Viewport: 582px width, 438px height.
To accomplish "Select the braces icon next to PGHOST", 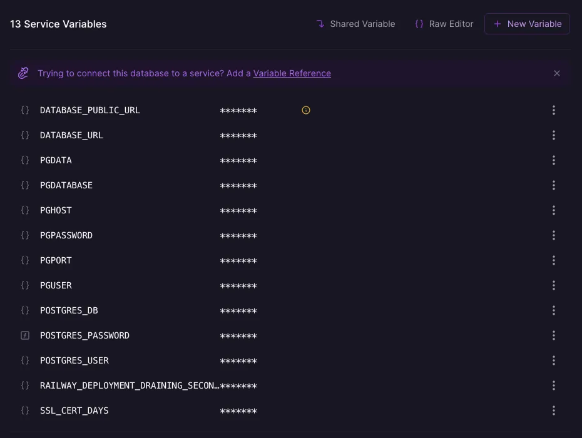I will pos(25,210).
